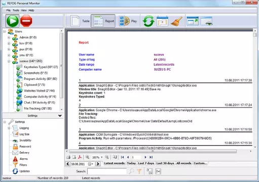Viewport: 259px width, 182px height.
Task: Go to the previous report page
Action: [128, 157]
